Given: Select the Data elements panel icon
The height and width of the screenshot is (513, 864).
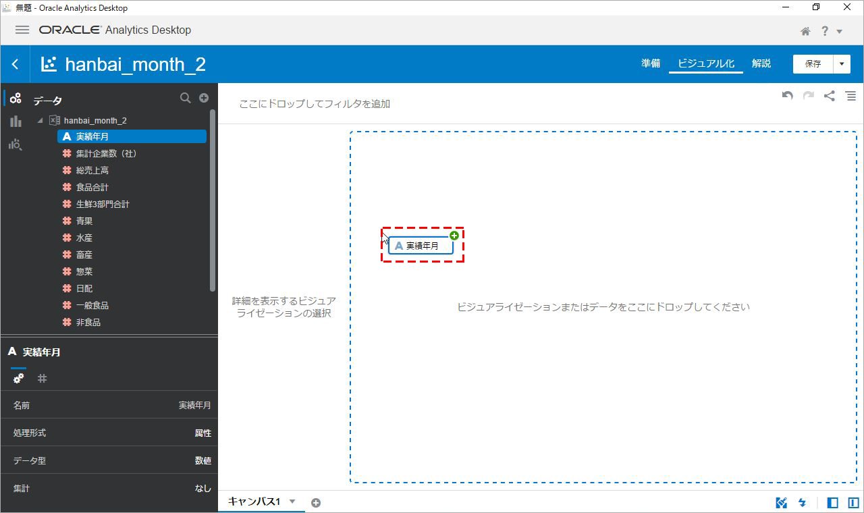Looking at the screenshot, I should click(x=16, y=99).
